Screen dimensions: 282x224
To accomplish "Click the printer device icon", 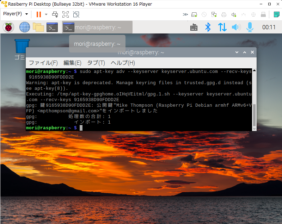I will pos(224,14).
